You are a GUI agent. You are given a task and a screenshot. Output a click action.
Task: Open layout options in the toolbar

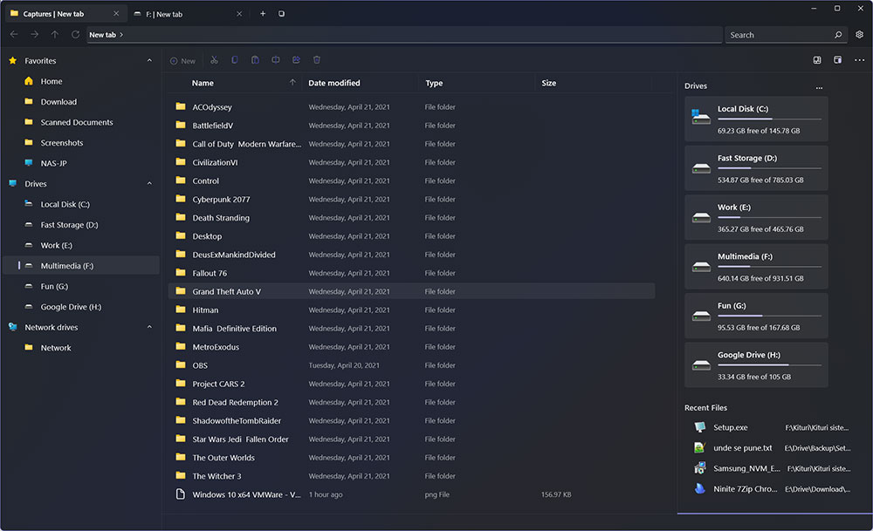pyautogui.click(x=817, y=60)
